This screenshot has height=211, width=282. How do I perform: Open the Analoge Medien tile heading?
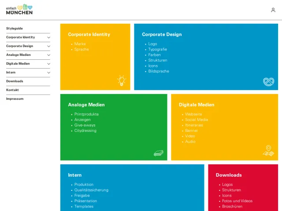[x=86, y=105]
